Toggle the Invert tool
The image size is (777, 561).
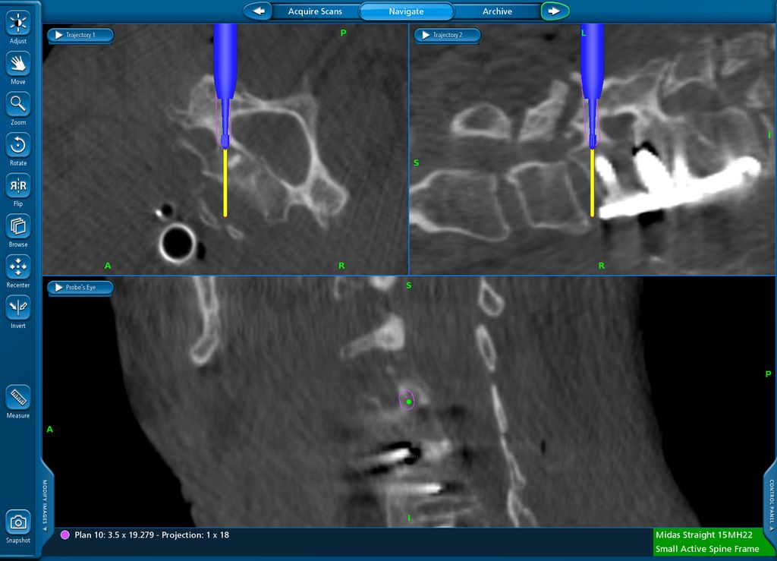click(18, 307)
